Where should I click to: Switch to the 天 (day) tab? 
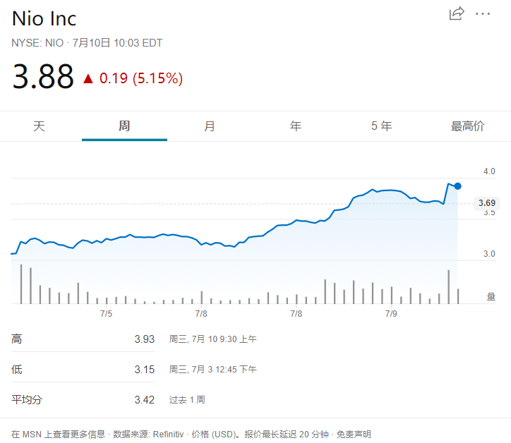[x=39, y=126]
